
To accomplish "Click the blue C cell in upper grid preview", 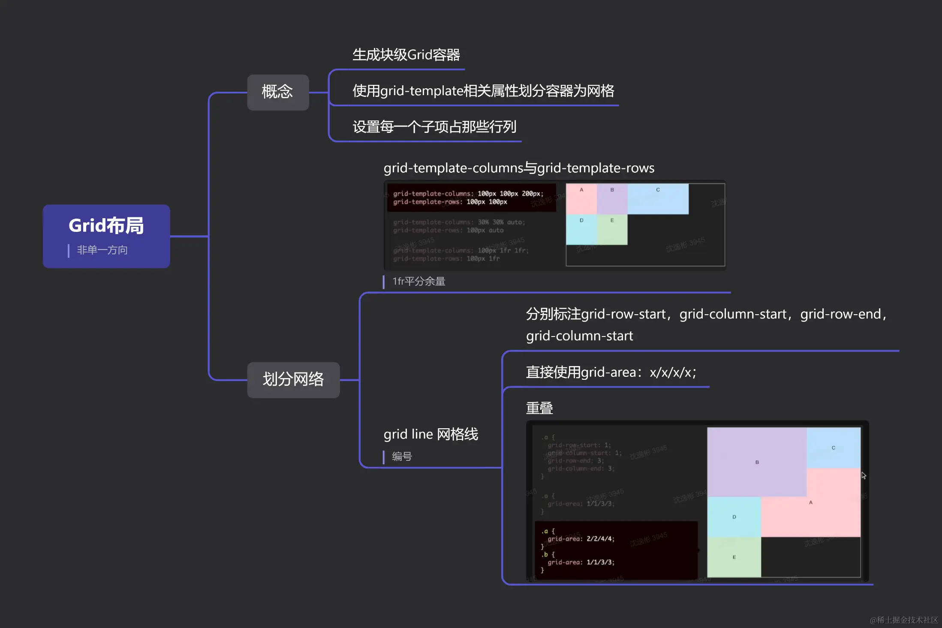I will (658, 199).
